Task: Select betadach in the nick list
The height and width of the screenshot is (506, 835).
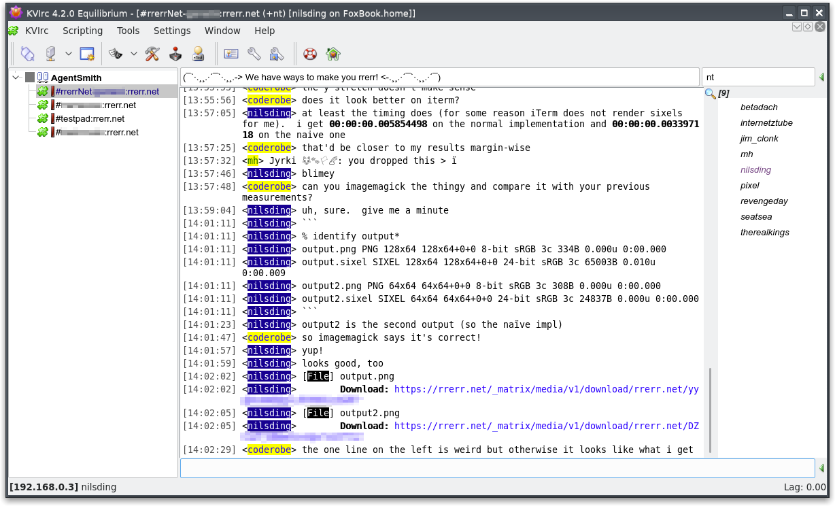Action: [759, 107]
